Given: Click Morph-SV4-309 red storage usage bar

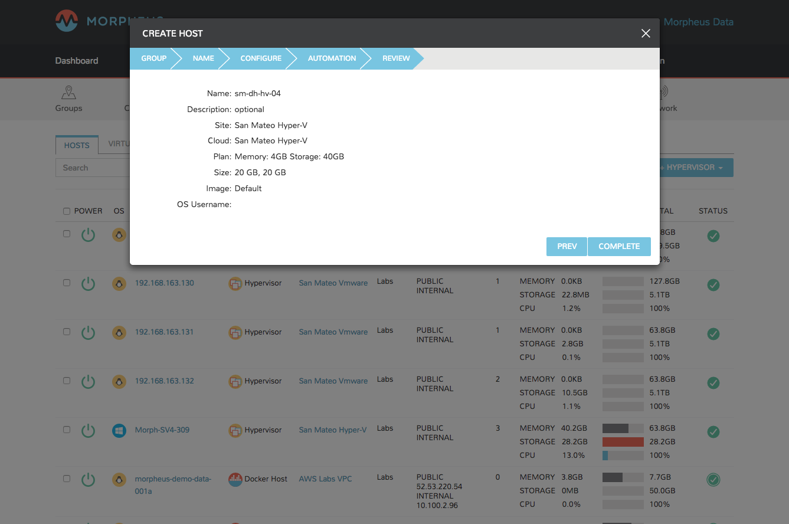Looking at the screenshot, I should pyautogui.click(x=623, y=442).
